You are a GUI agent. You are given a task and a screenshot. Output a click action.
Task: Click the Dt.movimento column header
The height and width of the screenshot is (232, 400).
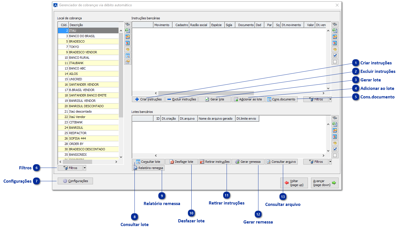click(x=292, y=25)
